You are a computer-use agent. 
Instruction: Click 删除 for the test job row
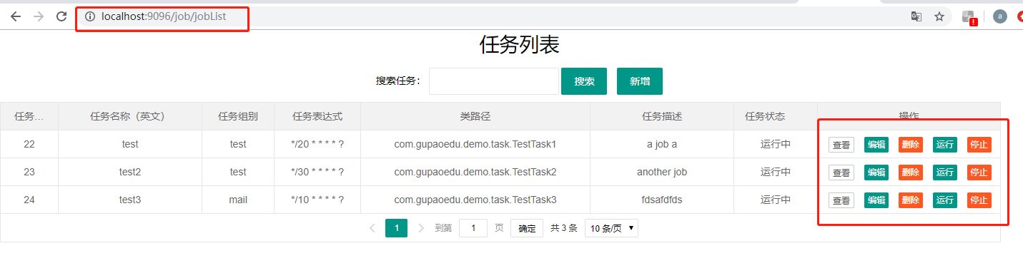pos(911,145)
